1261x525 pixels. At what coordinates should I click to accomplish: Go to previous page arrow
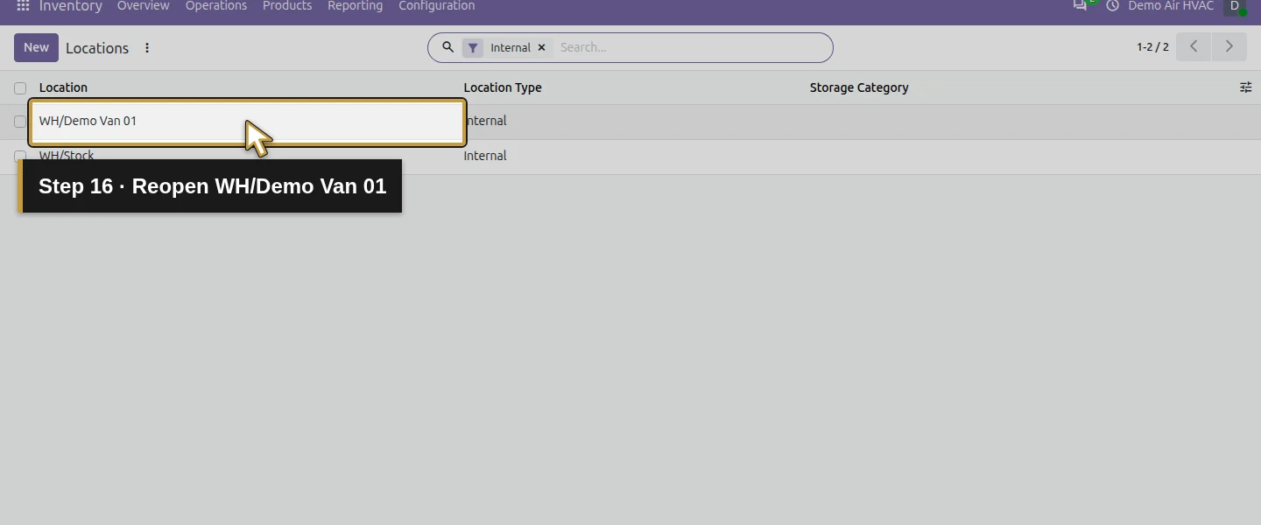coord(1194,47)
